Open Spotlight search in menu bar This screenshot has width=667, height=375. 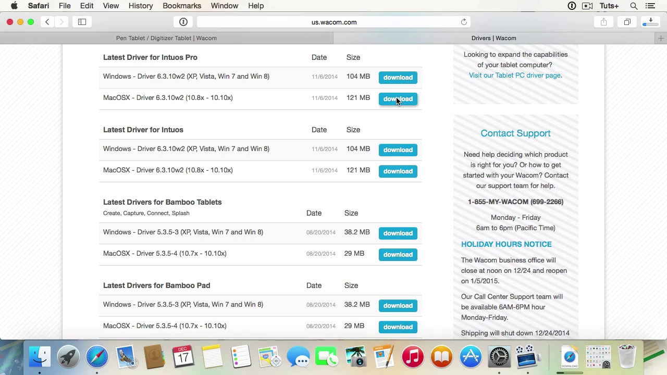[634, 6]
